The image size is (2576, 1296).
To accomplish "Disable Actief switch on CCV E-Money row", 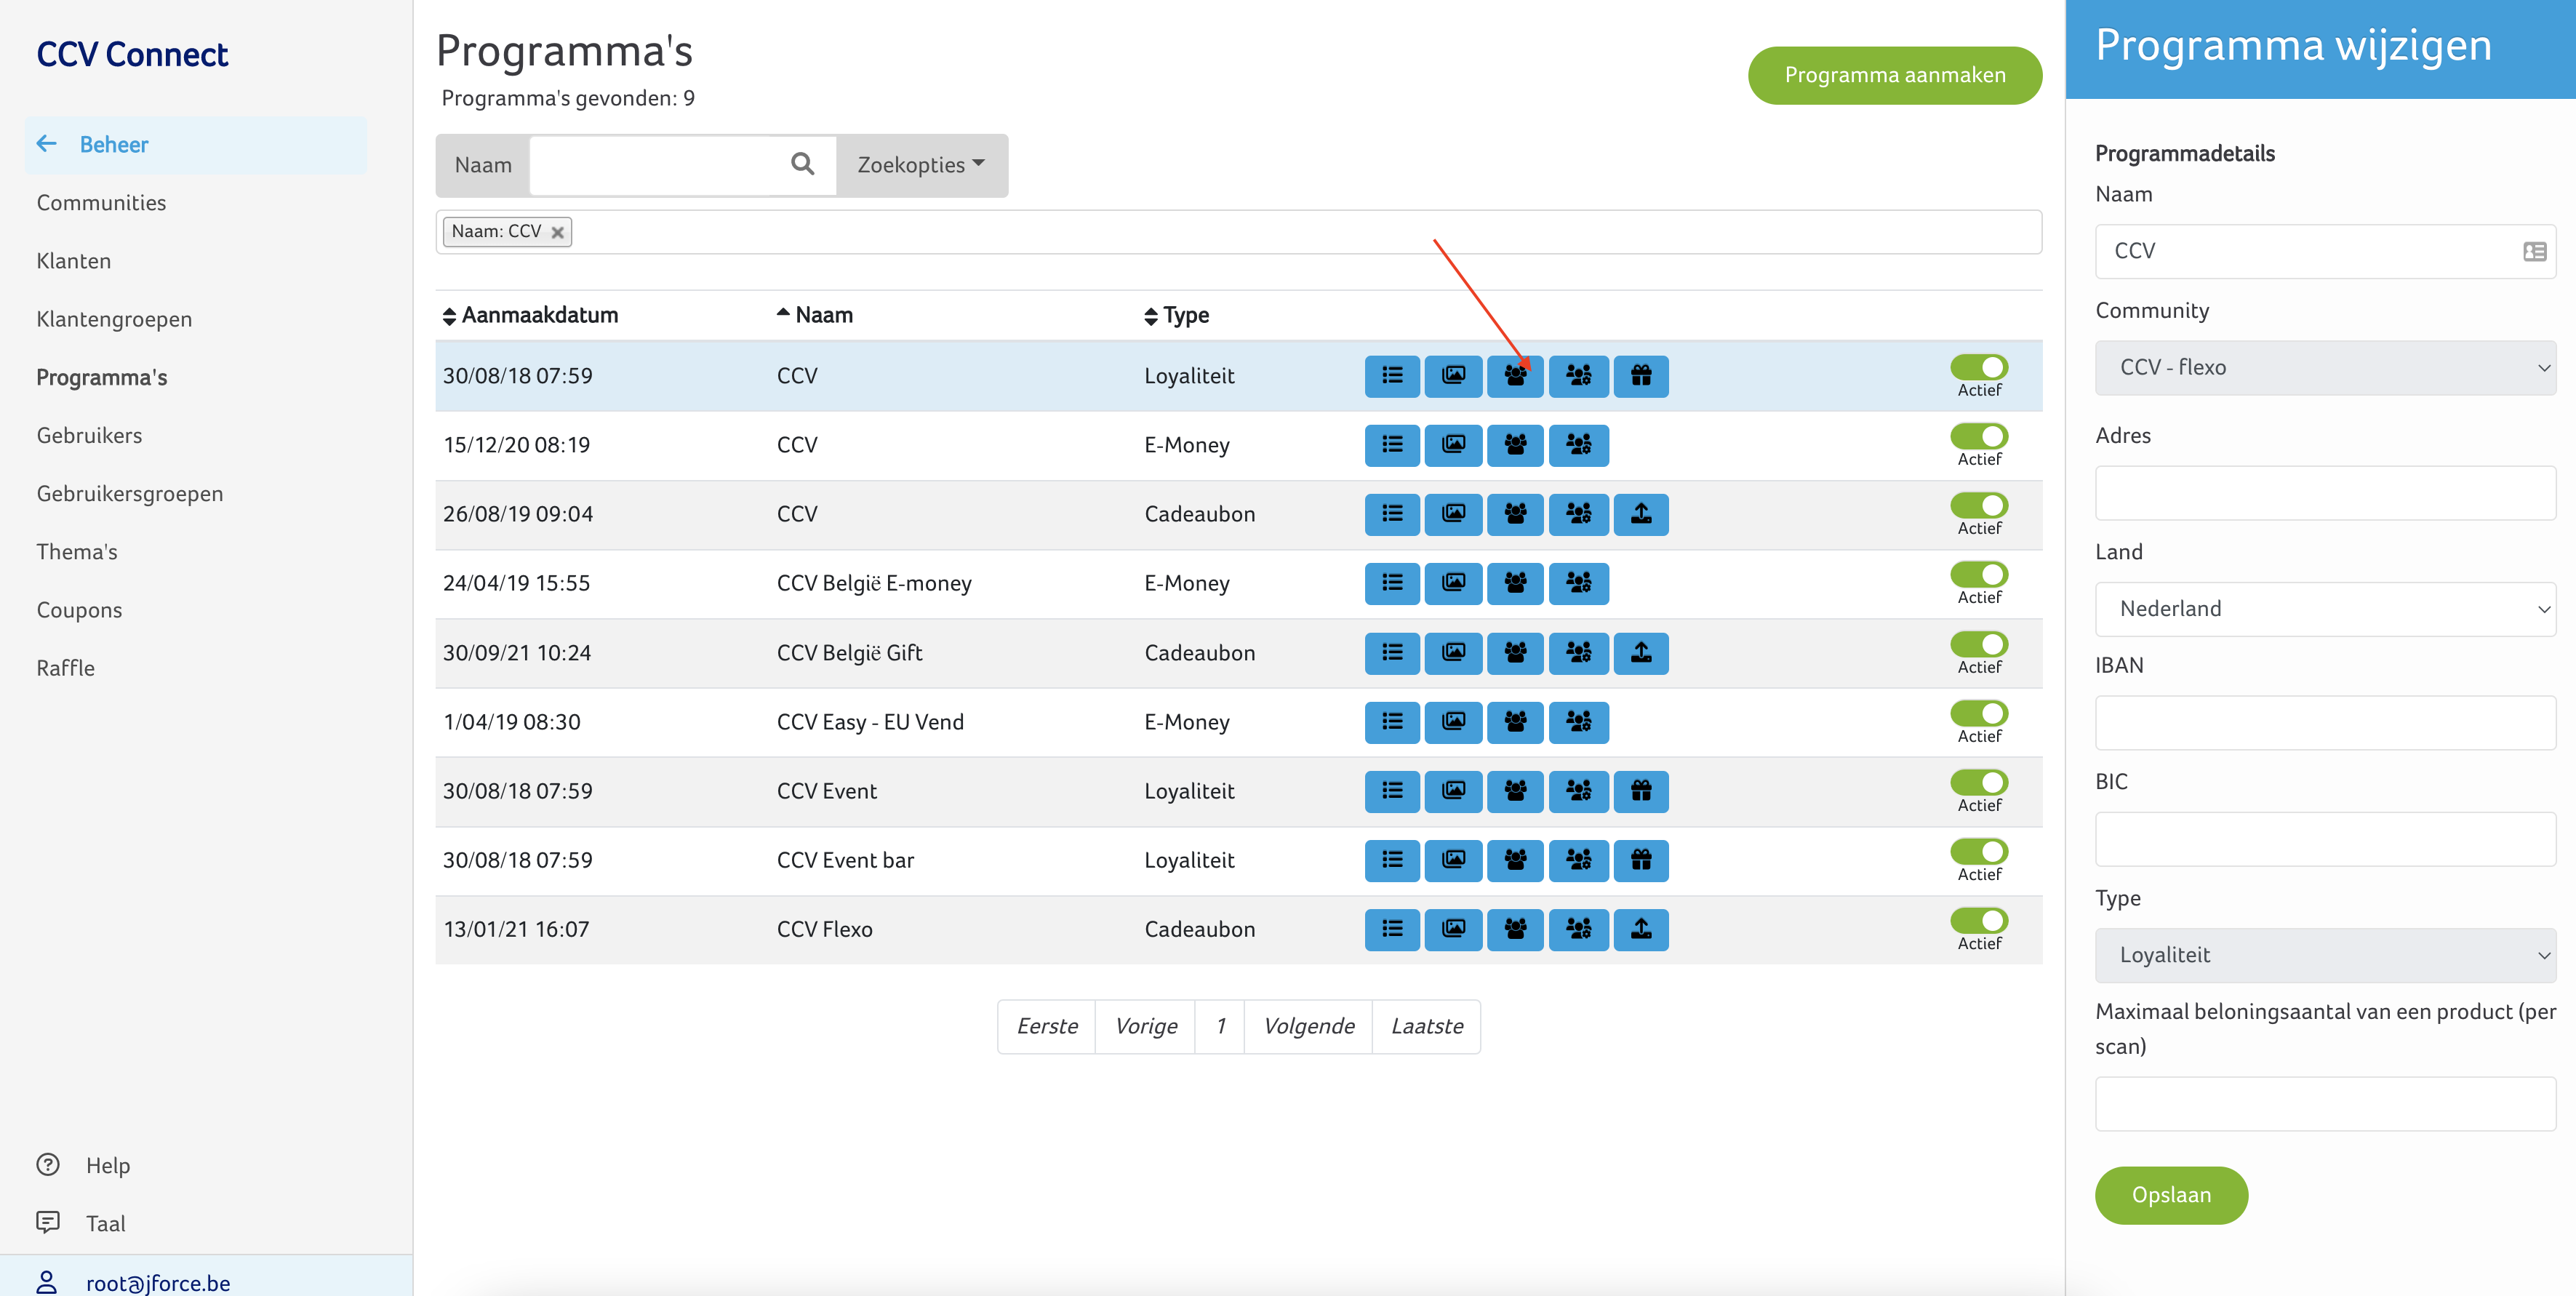I will pyautogui.click(x=1978, y=436).
